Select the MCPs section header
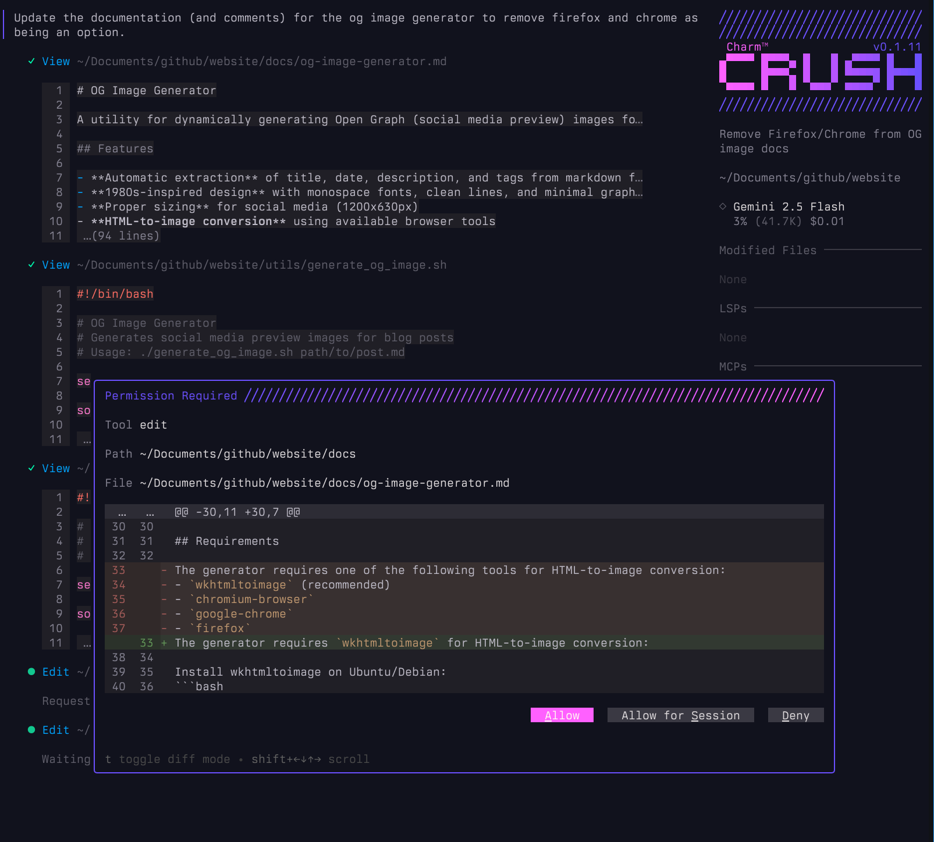Screen dimensions: 934x842 click(733, 366)
